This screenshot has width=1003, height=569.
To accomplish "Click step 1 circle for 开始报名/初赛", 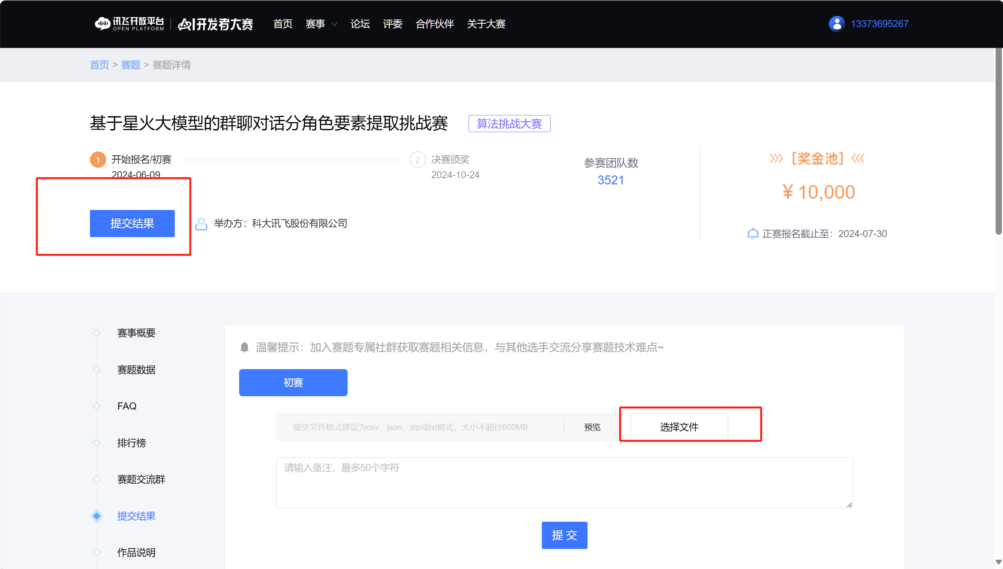I will tap(98, 160).
